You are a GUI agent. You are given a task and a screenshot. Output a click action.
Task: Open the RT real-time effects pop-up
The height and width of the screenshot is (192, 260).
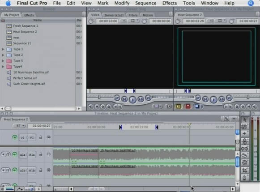point(19,126)
